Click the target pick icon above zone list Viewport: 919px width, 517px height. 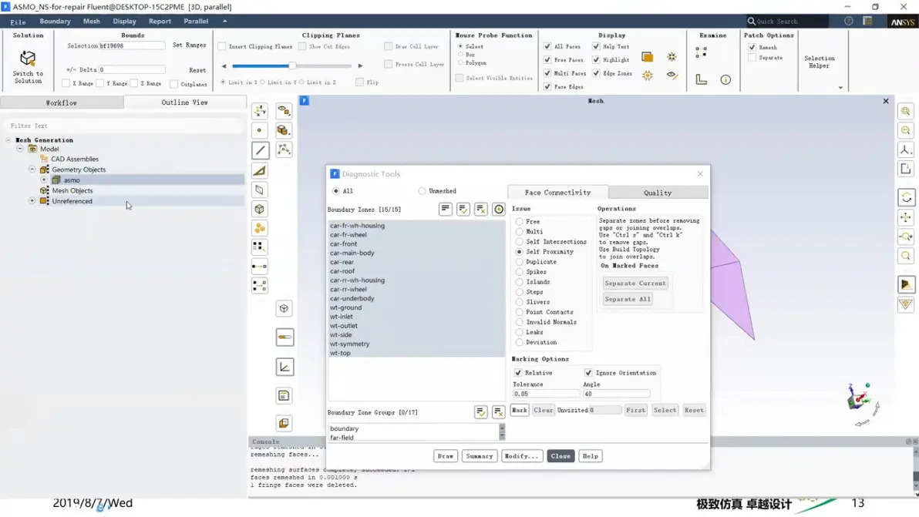[499, 209]
